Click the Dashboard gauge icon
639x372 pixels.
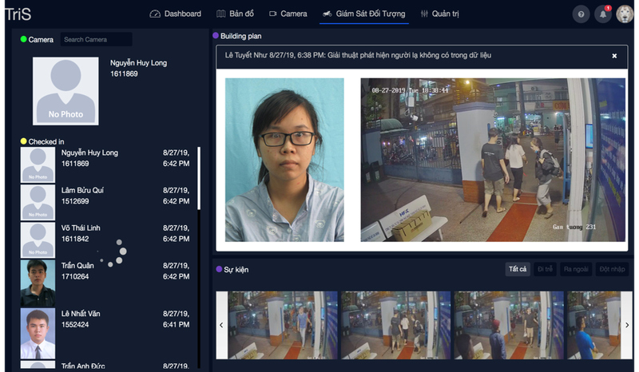pyautogui.click(x=155, y=14)
